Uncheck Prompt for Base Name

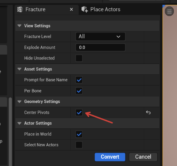pyautogui.click(x=79, y=80)
